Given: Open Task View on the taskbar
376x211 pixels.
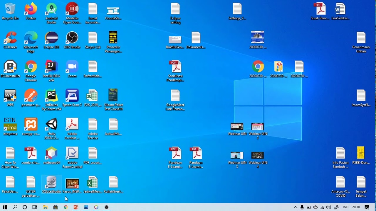Looking at the screenshot, I should tap(35, 207).
